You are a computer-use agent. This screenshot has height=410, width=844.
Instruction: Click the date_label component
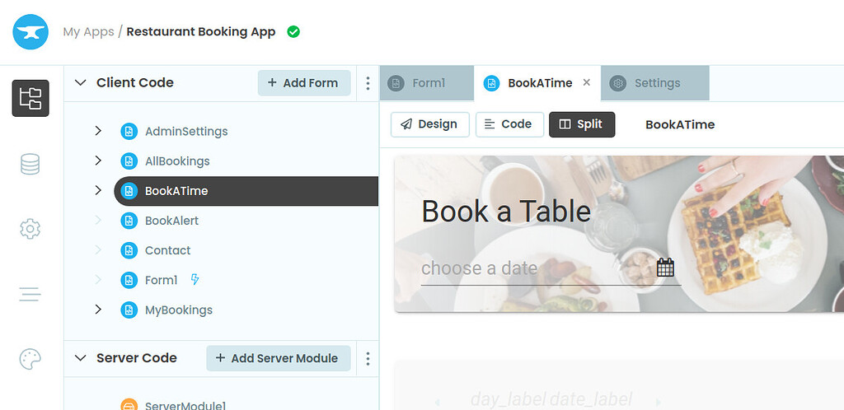click(x=590, y=399)
